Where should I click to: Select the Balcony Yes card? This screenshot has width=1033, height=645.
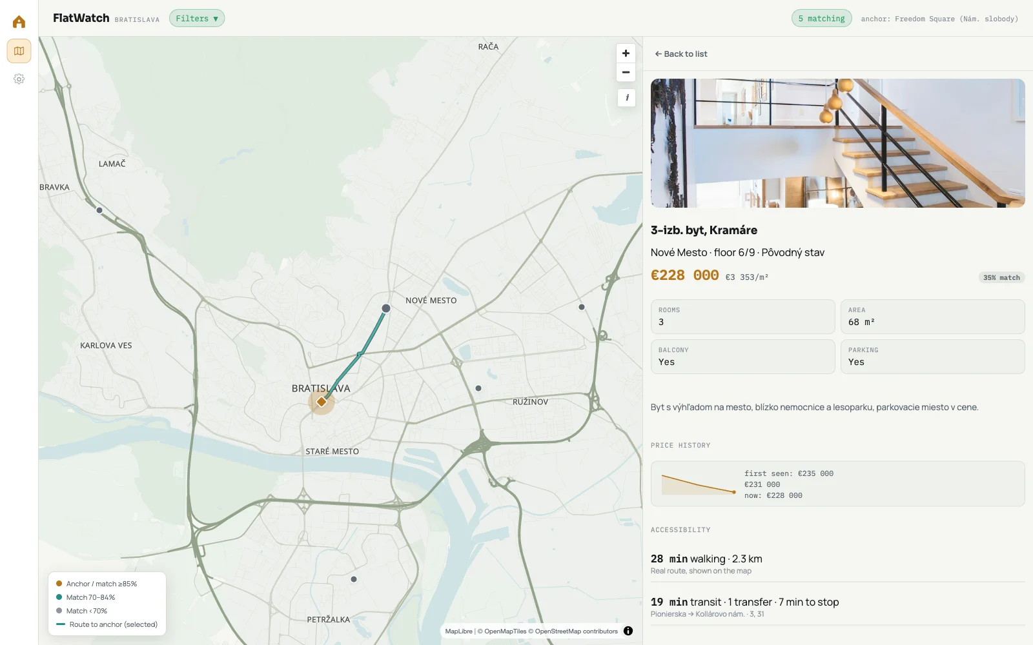(742, 357)
